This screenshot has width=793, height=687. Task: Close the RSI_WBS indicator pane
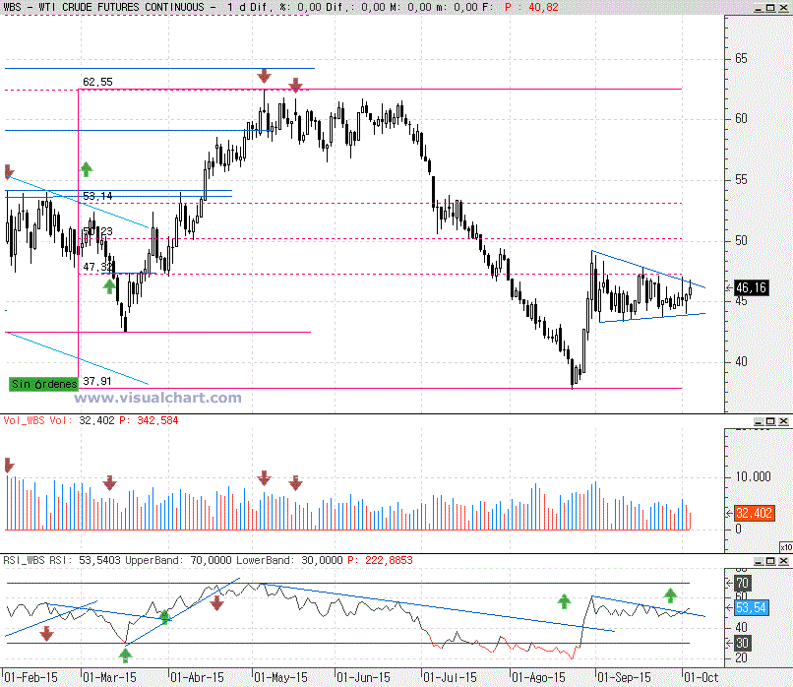(783, 561)
